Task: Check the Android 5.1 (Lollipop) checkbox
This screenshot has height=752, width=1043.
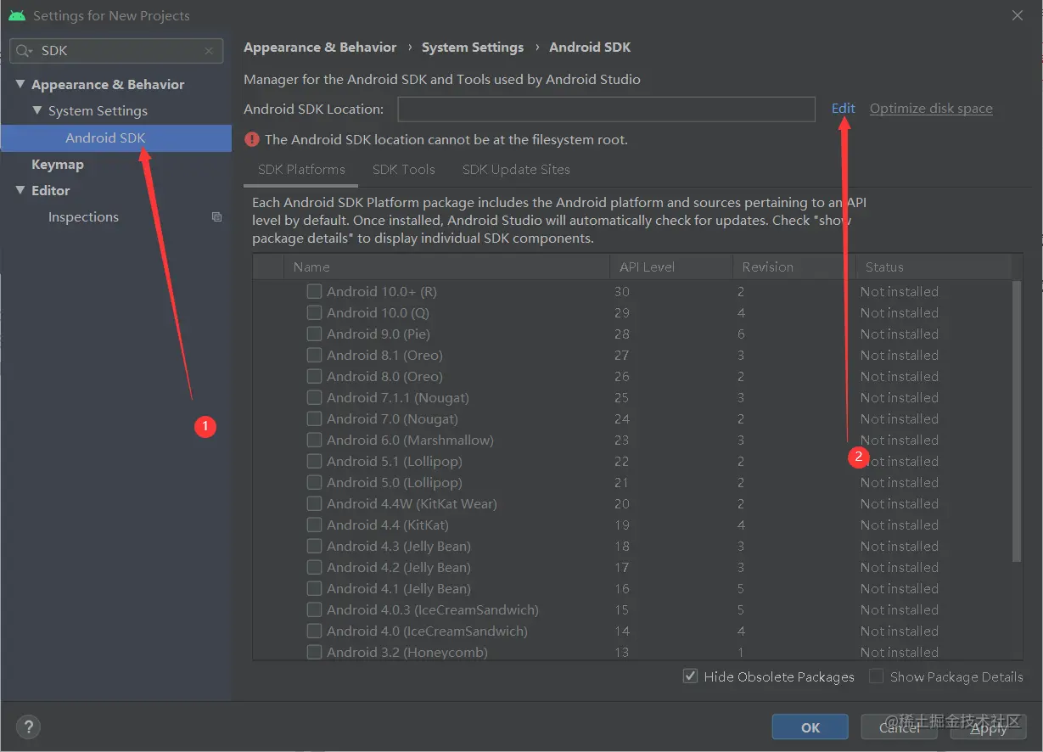Action: pos(314,461)
